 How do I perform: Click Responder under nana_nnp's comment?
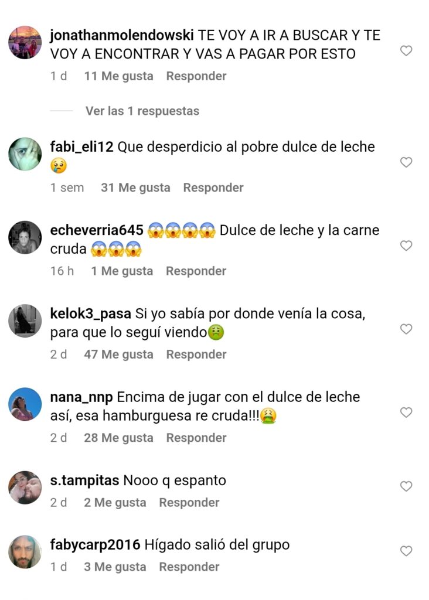pos(196,438)
